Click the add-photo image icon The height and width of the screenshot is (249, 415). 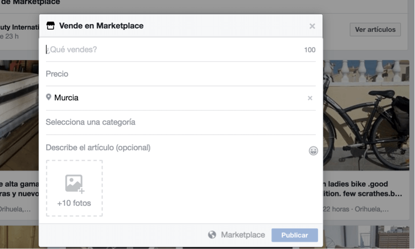(74, 183)
